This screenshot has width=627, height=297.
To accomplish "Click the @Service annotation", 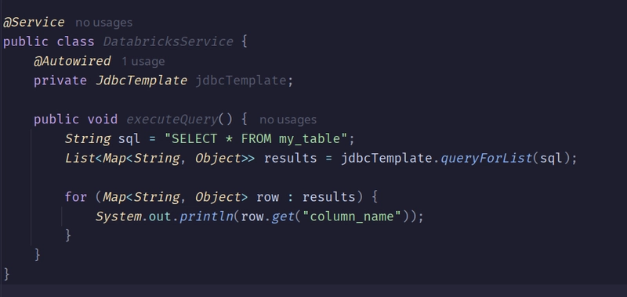I will coord(34,23).
